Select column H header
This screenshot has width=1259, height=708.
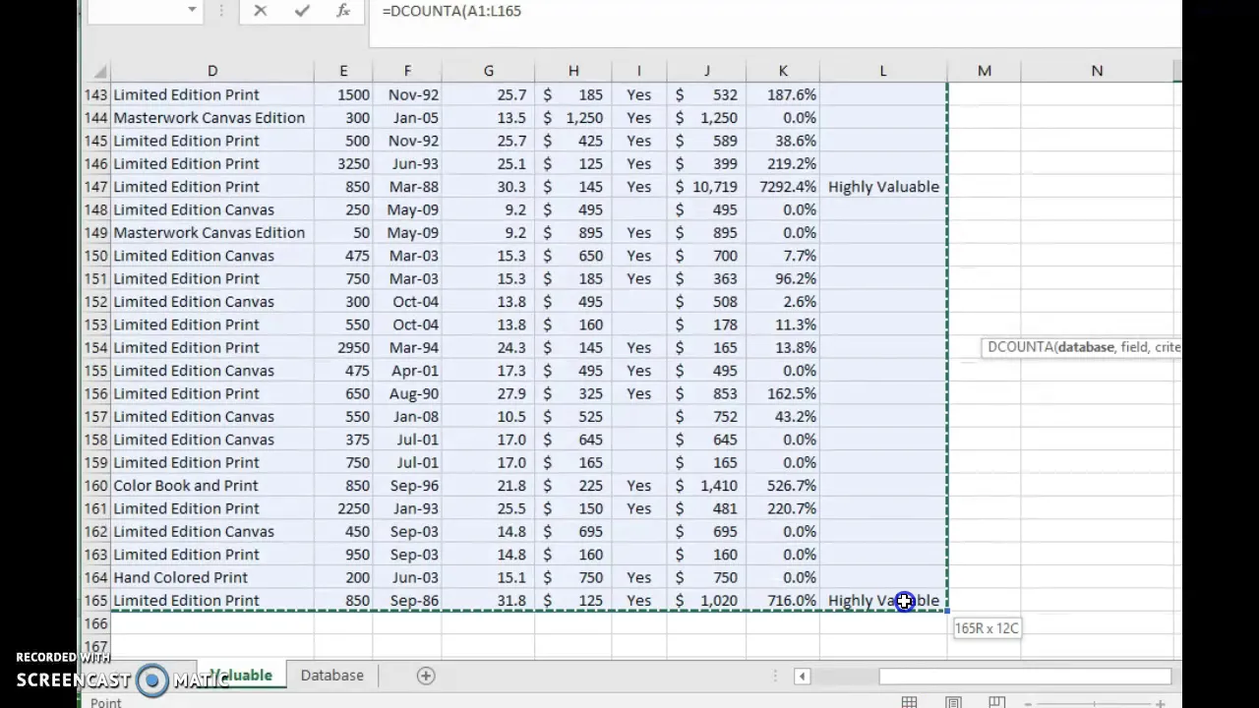click(573, 71)
